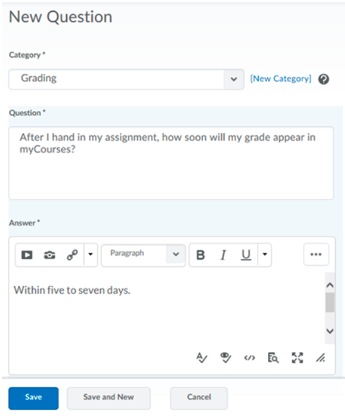Click inside the Question text field
Screen dimensions: 345x419
[171, 163]
